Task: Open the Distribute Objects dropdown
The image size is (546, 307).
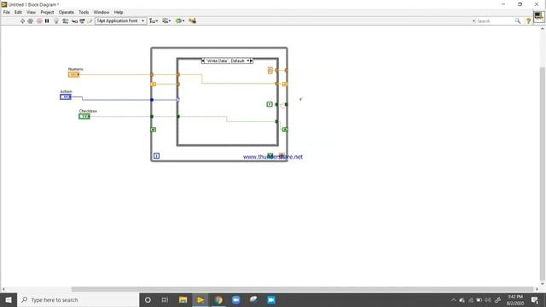Action: coord(166,20)
